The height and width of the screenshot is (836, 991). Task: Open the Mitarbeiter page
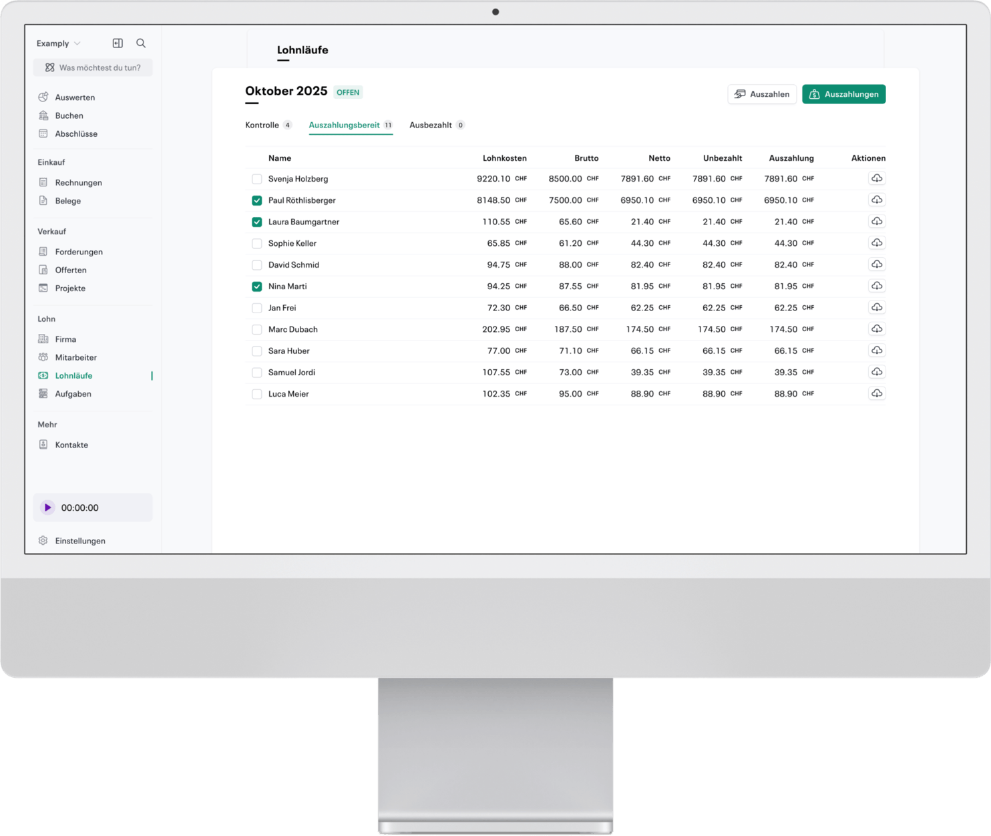pyautogui.click(x=75, y=357)
